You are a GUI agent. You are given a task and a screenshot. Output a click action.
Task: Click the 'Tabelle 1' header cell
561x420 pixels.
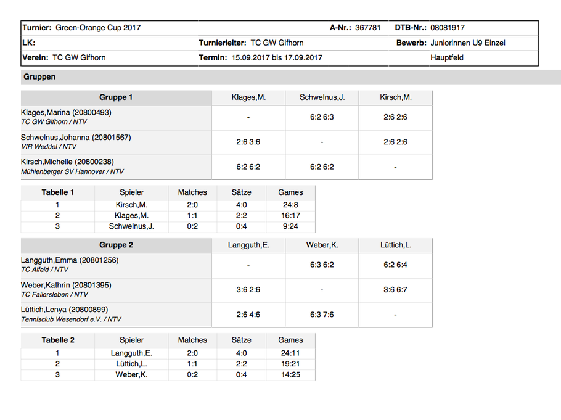(x=57, y=192)
